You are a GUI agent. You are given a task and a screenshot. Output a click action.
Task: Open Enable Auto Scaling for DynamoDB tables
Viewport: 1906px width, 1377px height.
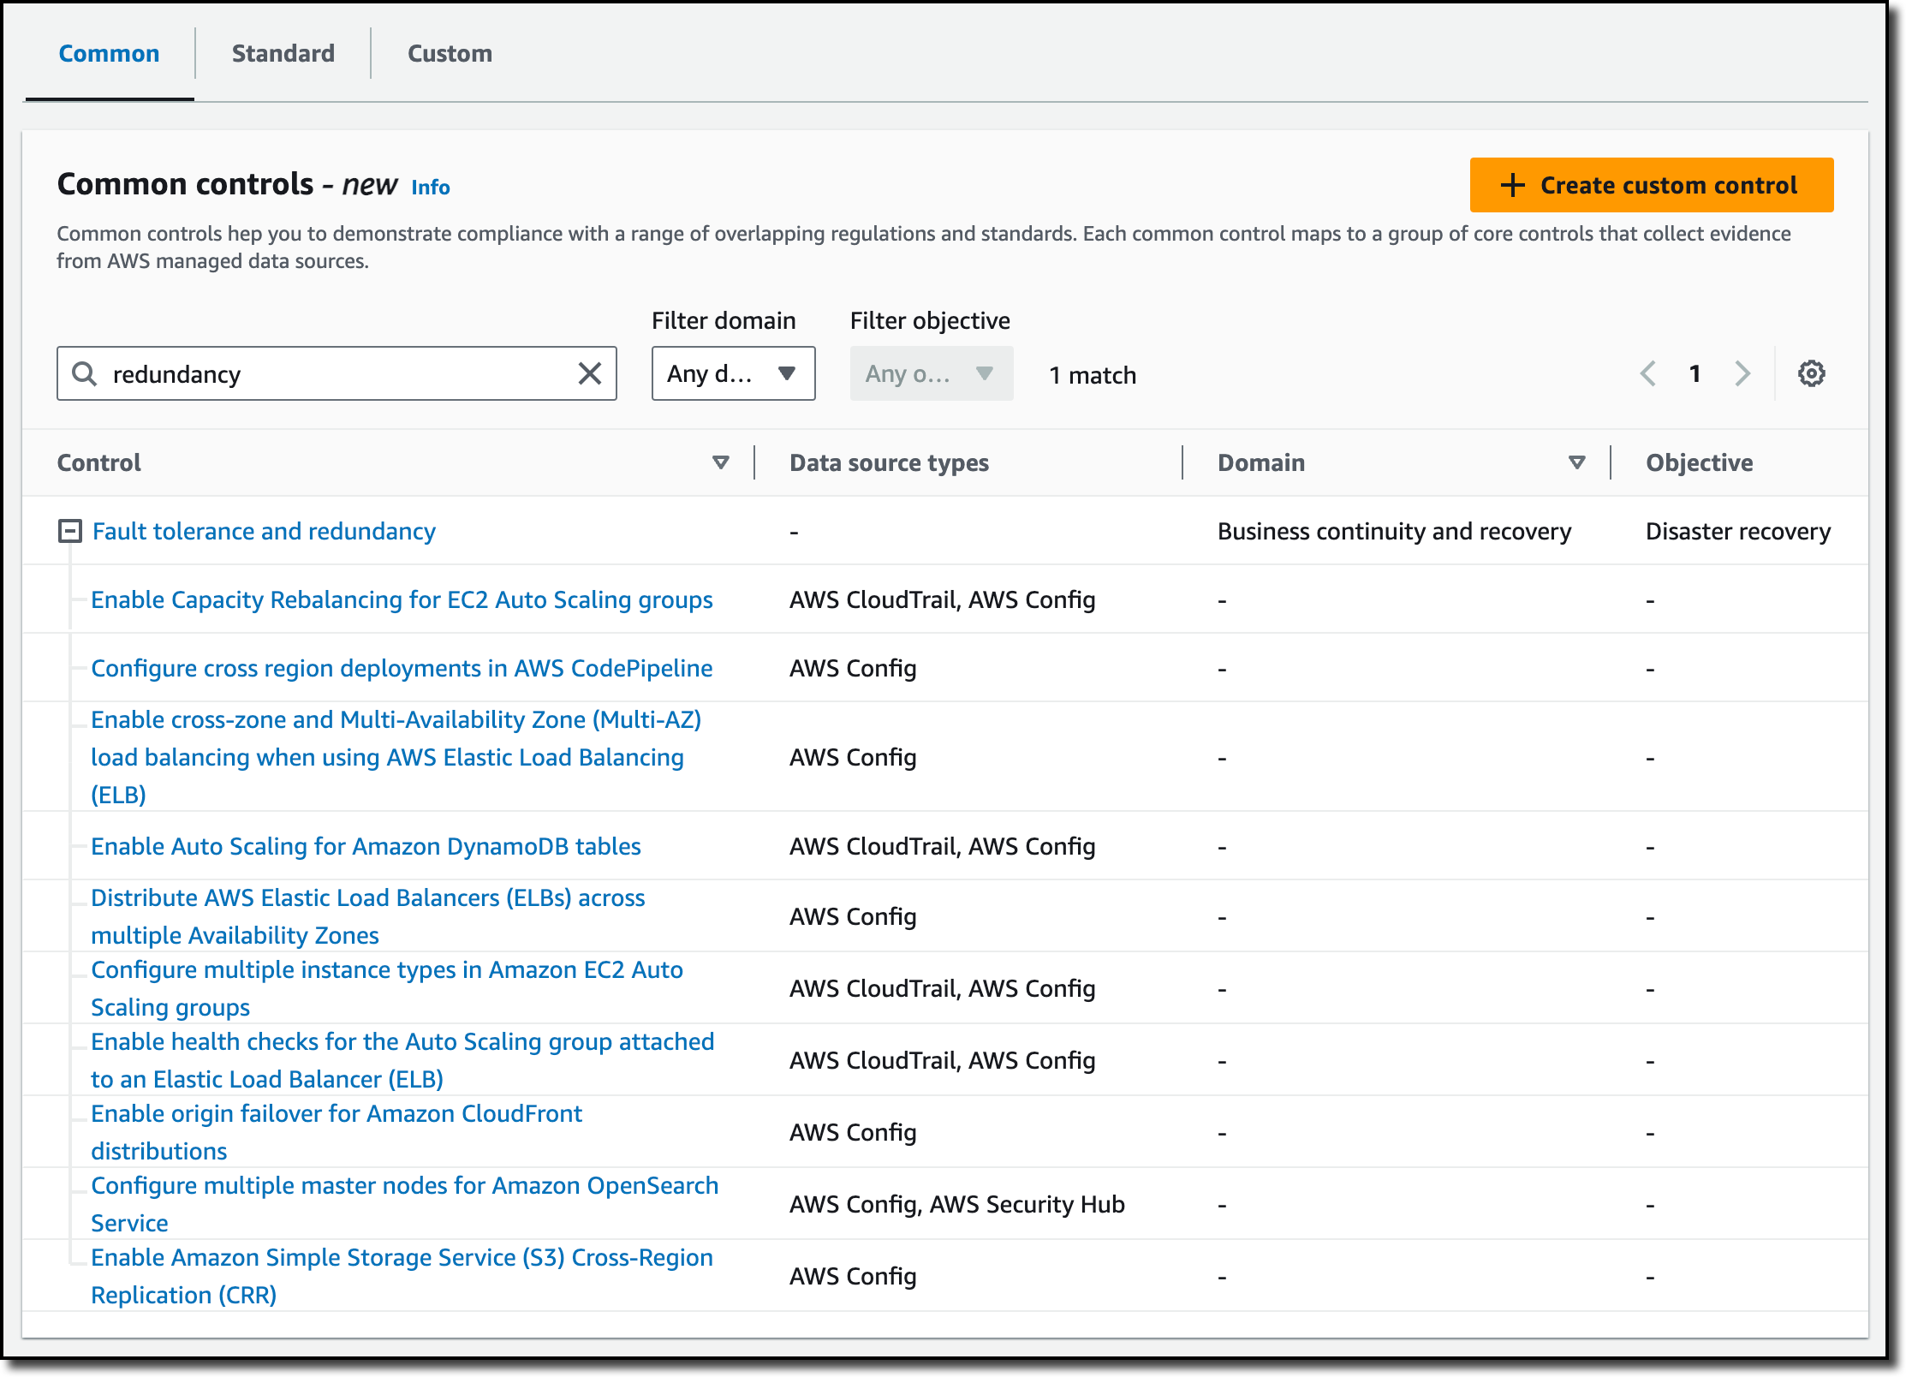366,846
